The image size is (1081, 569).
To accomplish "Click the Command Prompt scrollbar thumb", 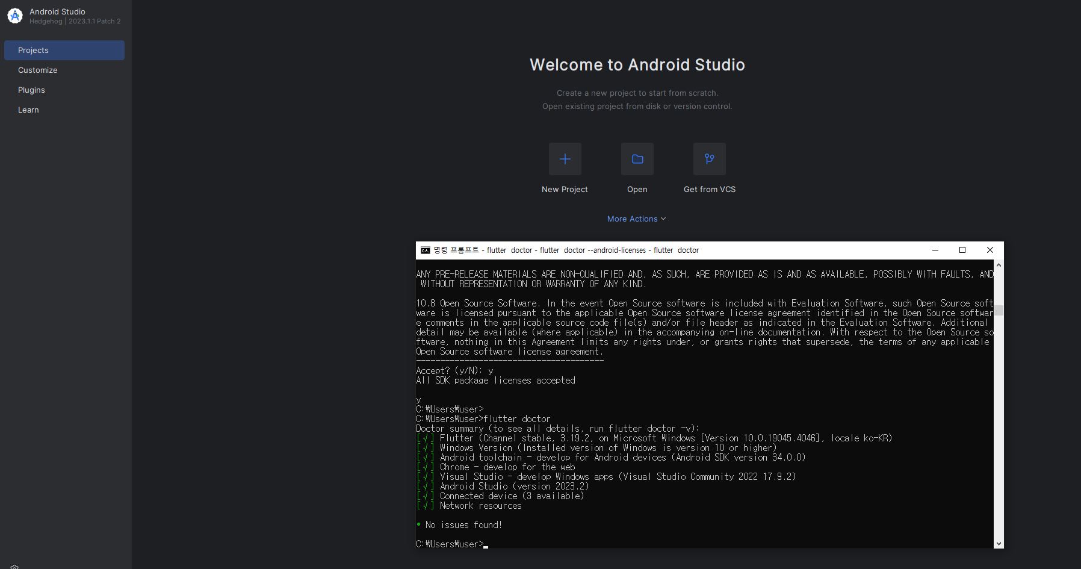I will pos(999,311).
